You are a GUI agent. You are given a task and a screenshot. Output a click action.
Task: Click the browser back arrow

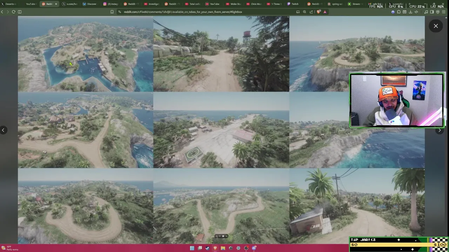2,12
